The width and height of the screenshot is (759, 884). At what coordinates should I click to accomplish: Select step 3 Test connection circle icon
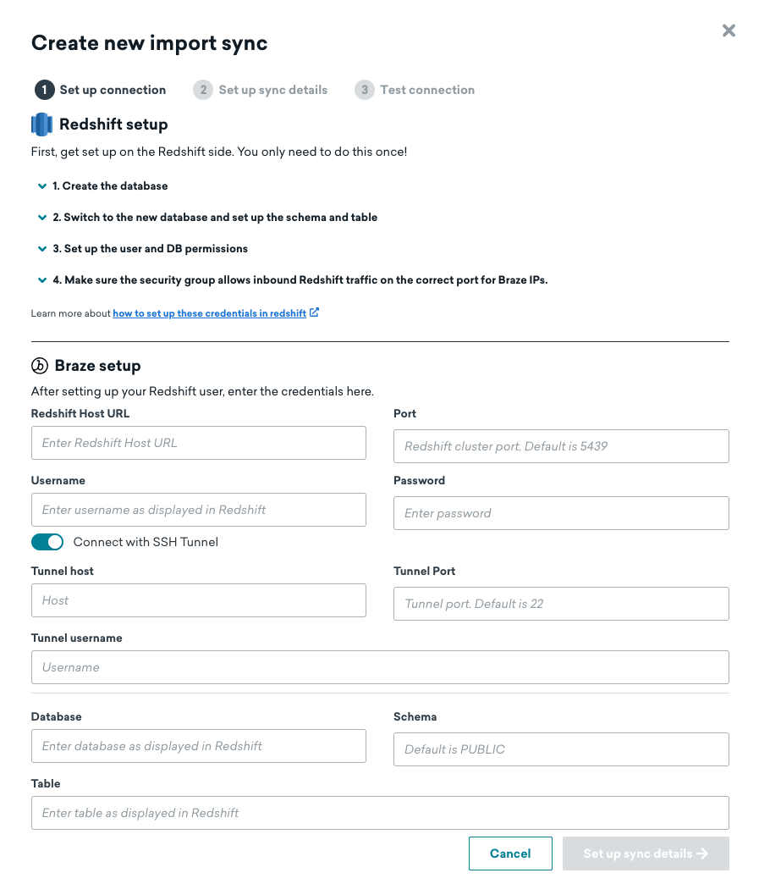pyautogui.click(x=364, y=90)
